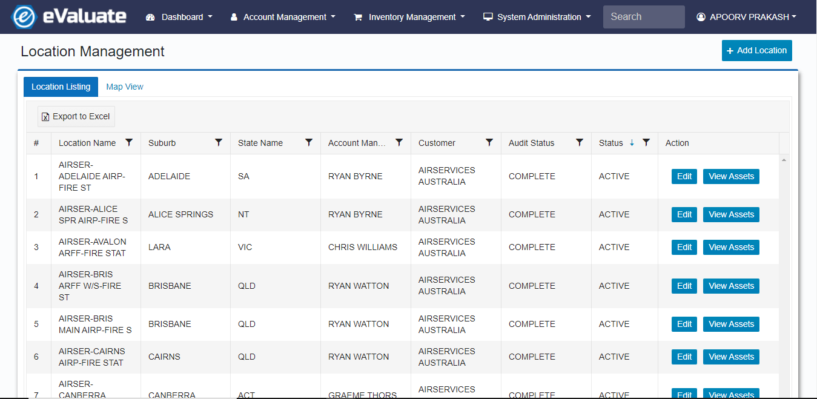
Task: Open filter for Customer column
Action: pos(489,142)
